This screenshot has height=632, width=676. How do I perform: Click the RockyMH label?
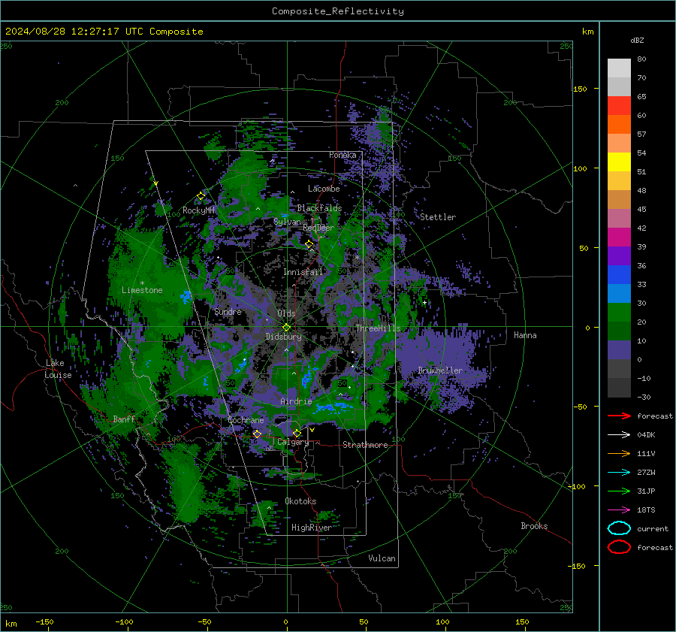198,210
